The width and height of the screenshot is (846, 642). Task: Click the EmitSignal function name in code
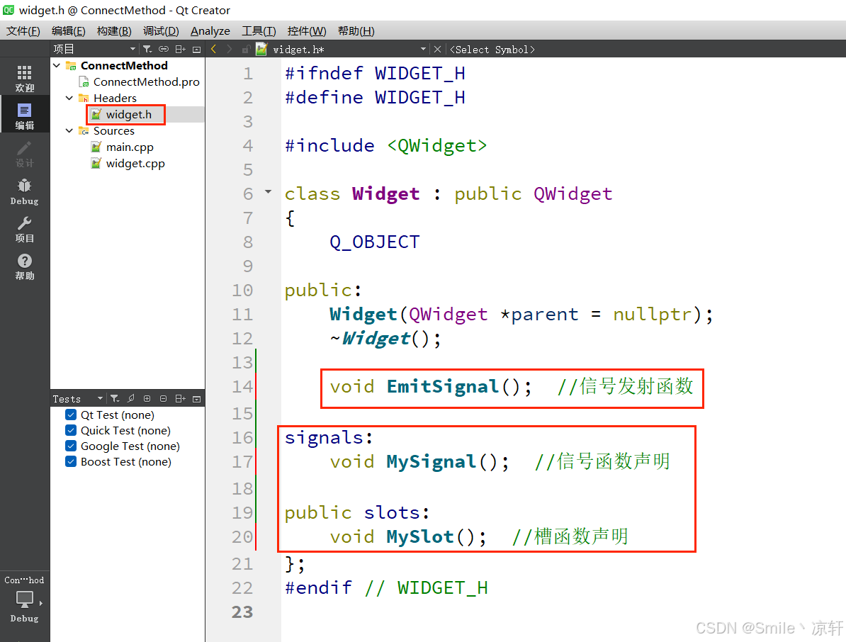(443, 386)
